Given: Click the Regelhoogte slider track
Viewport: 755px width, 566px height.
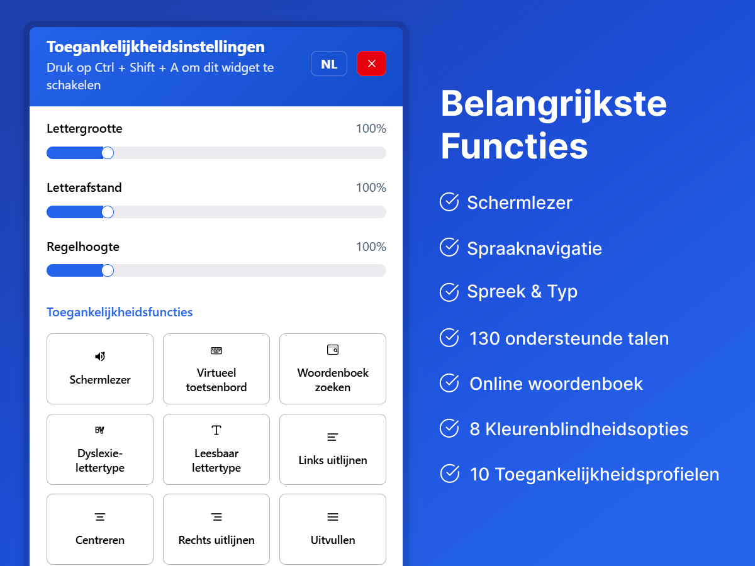Looking at the screenshot, I should point(252,270).
